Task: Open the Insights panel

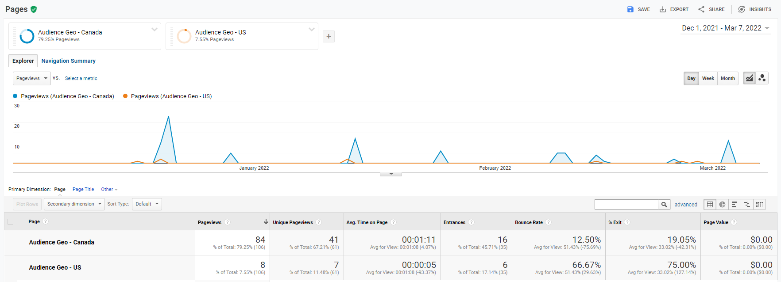Action: pos(754,9)
